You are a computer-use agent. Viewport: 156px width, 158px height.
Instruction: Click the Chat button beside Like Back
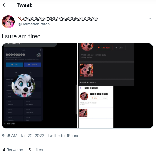coord(119,47)
